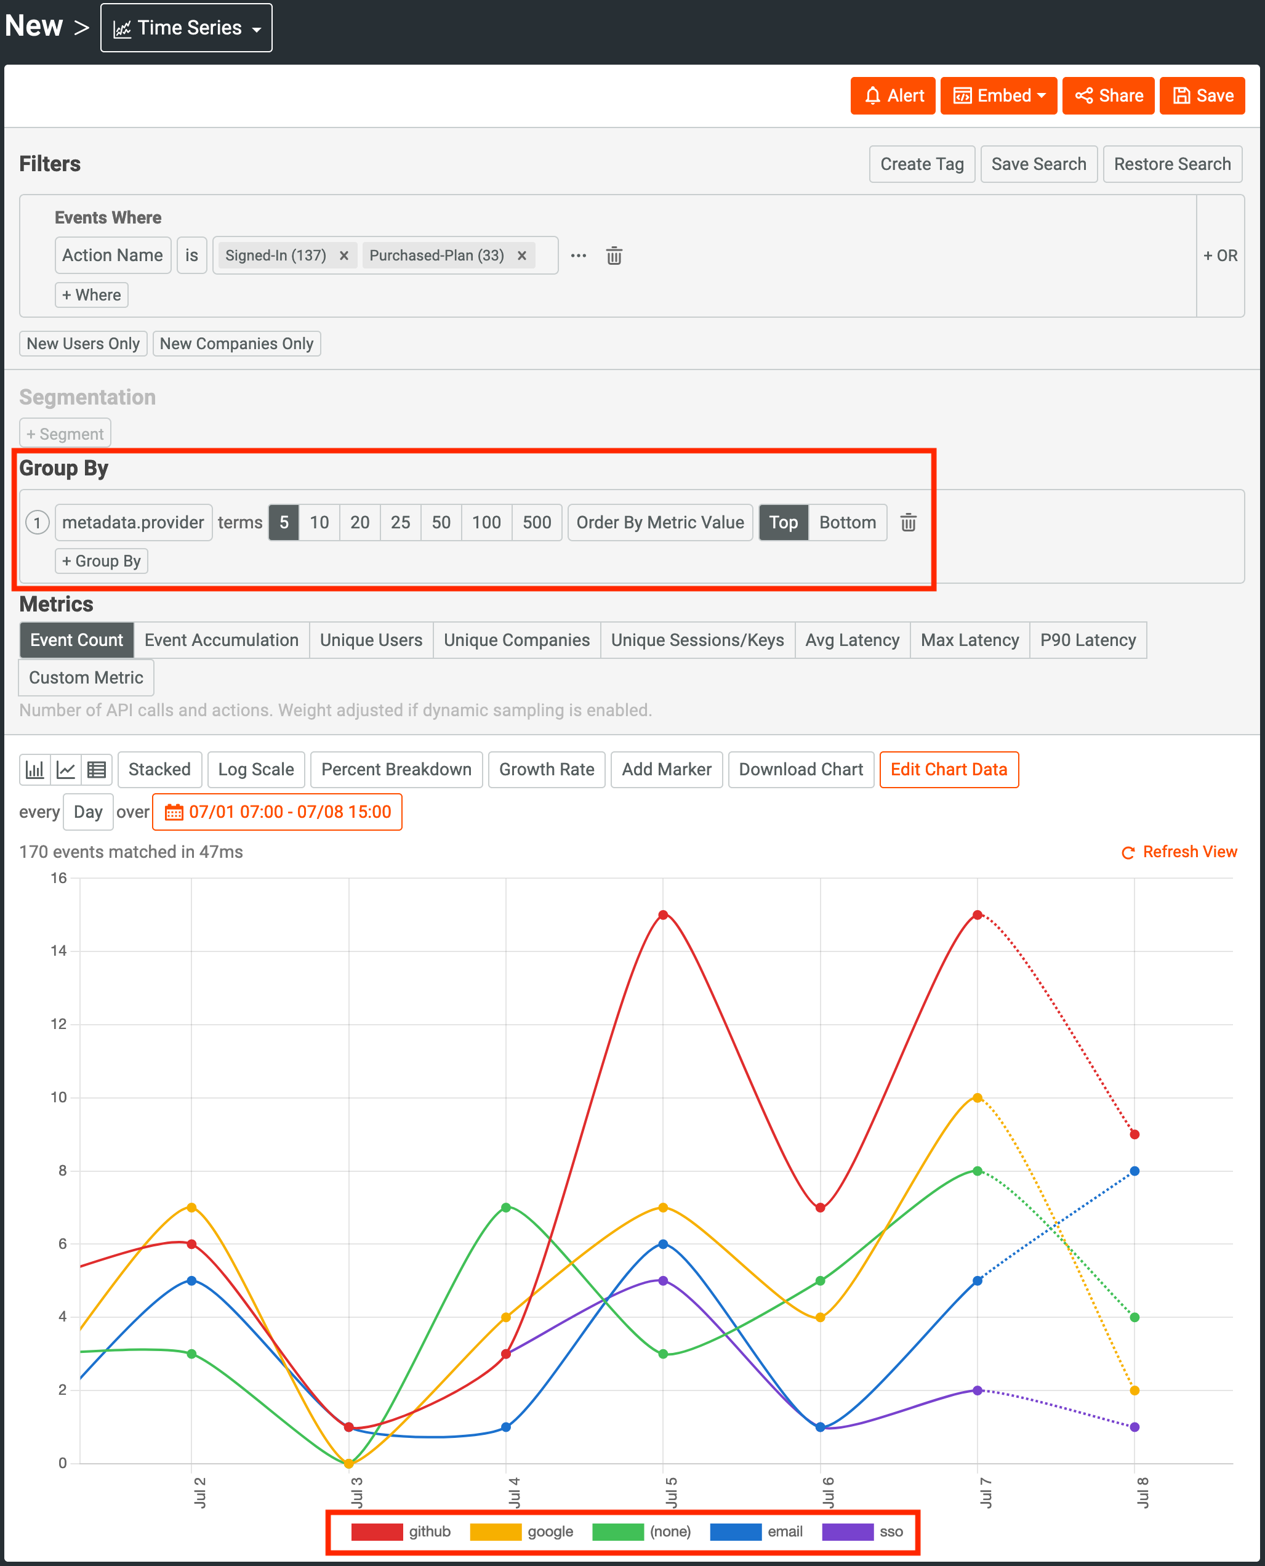Switch metric to Unique Users
This screenshot has width=1265, height=1566.
point(371,639)
